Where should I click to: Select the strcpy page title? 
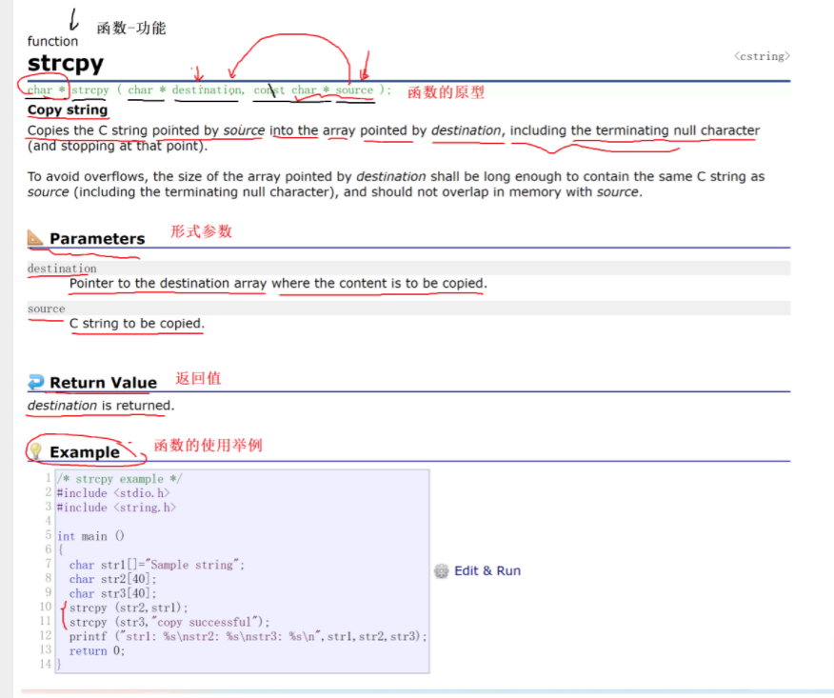(x=66, y=63)
